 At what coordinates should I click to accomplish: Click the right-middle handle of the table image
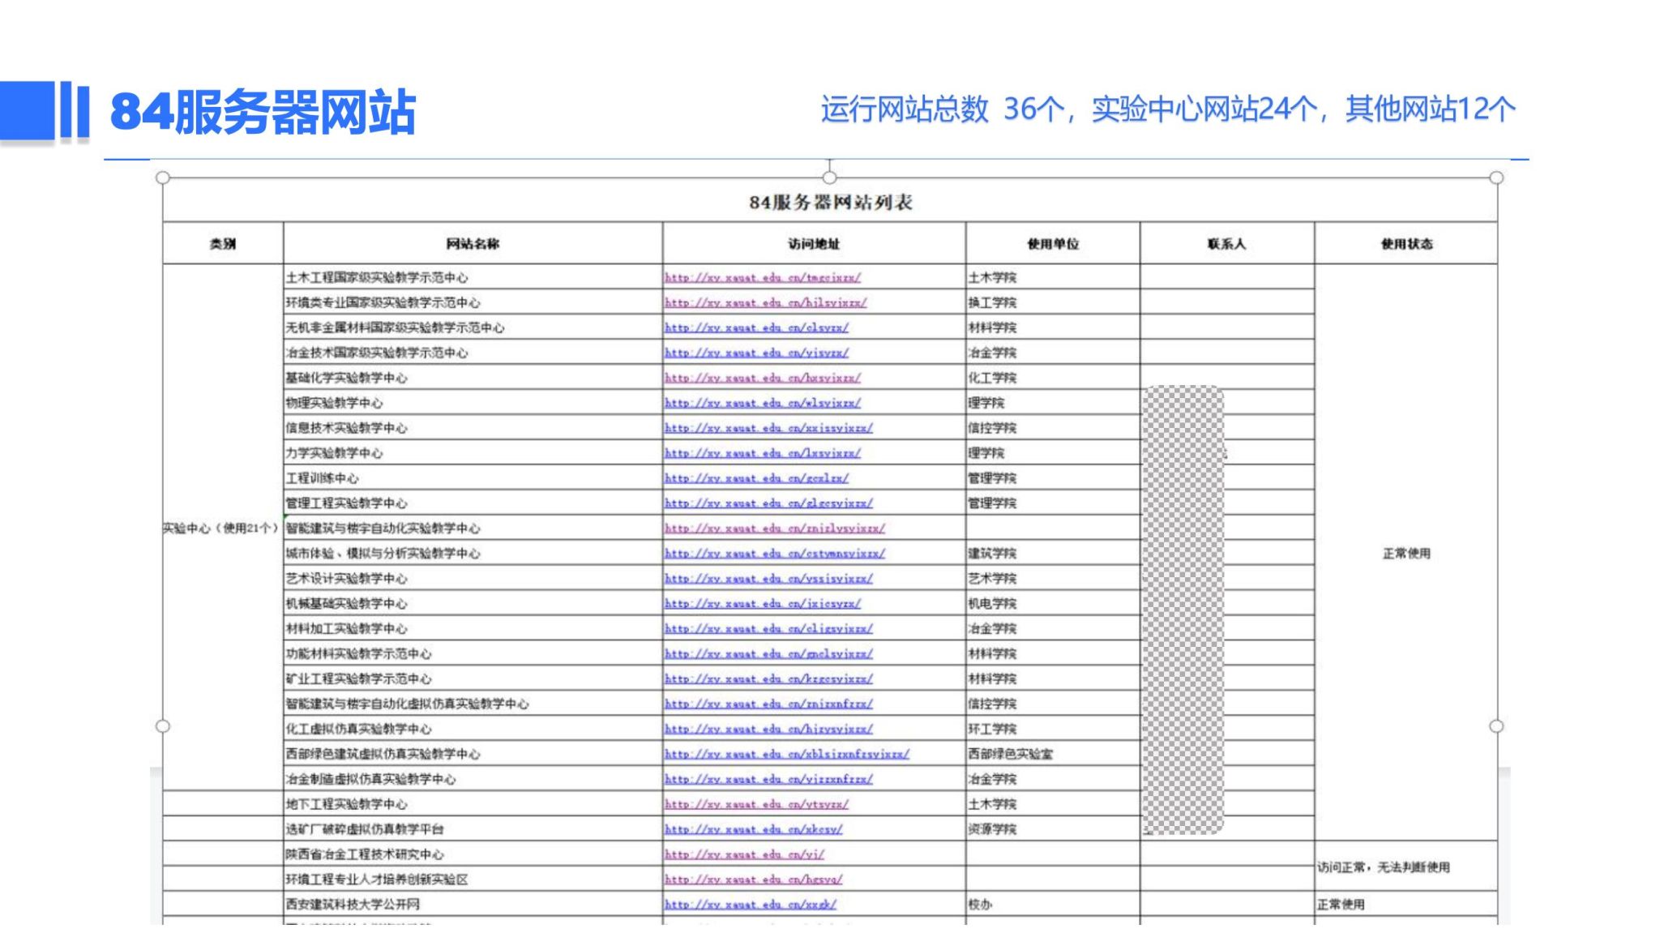(1496, 726)
